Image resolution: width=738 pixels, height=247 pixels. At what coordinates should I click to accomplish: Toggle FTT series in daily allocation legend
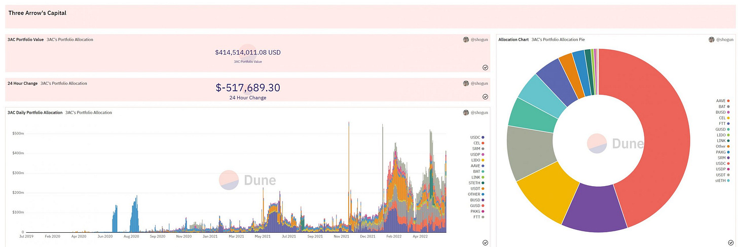coord(479,217)
